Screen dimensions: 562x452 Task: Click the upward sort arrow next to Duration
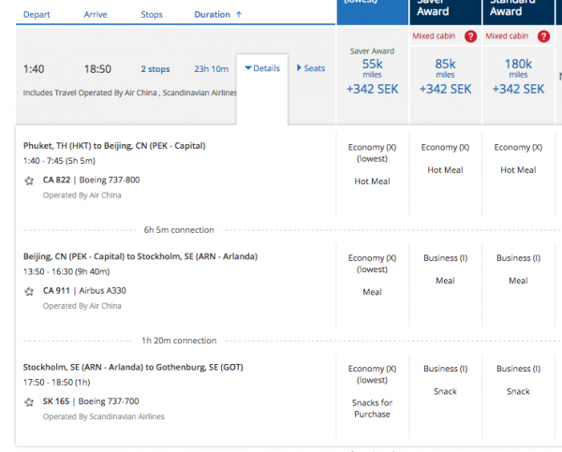(x=238, y=14)
